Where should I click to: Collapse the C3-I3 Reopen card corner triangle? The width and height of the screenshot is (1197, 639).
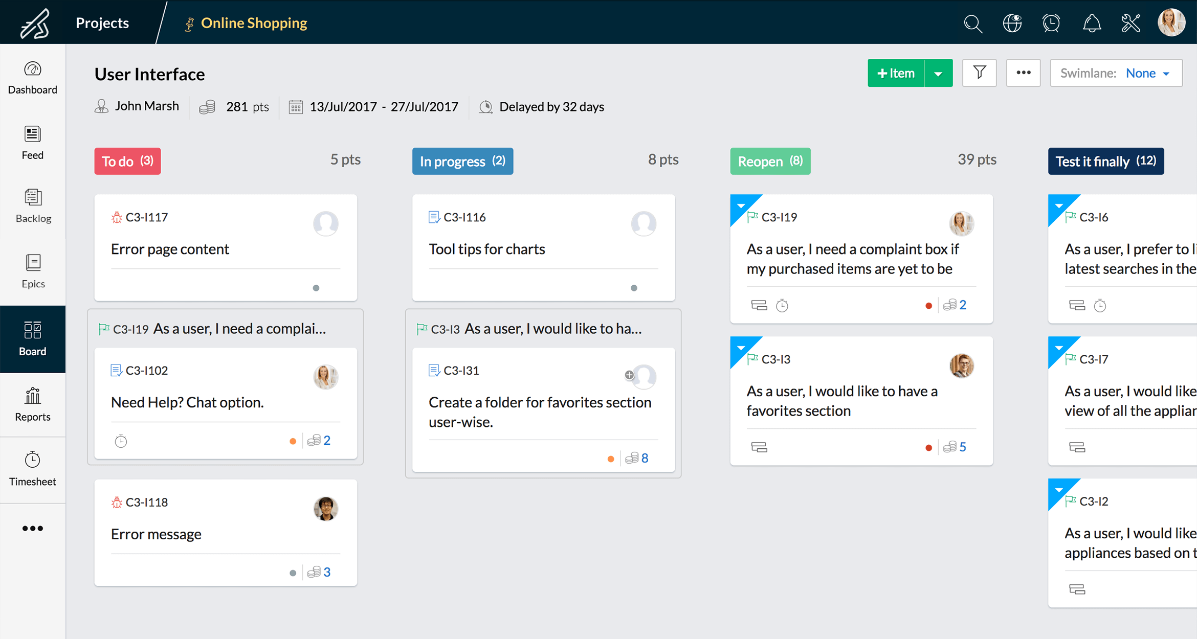pos(741,348)
